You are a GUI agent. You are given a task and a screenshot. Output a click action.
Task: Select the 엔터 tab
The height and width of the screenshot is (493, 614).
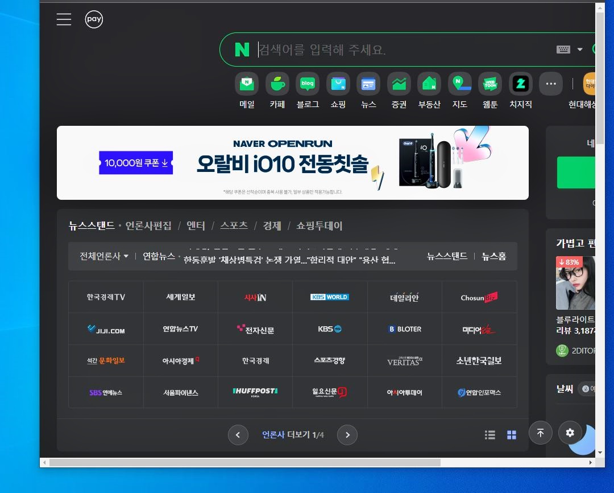pos(196,225)
